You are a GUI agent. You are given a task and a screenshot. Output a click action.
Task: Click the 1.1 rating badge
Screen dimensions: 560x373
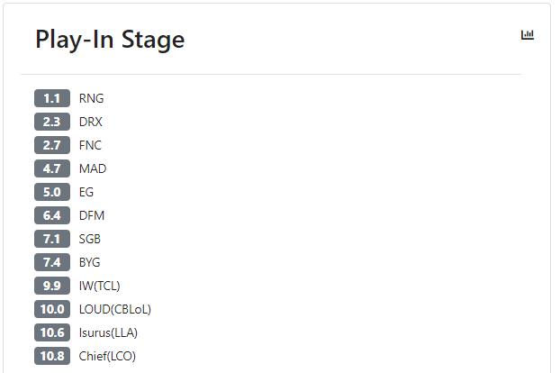coord(51,98)
